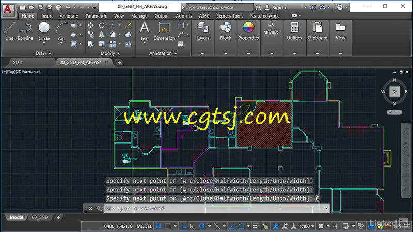This screenshot has height=232, width=413.
Task: Activate the Move command
Action: 91,25
